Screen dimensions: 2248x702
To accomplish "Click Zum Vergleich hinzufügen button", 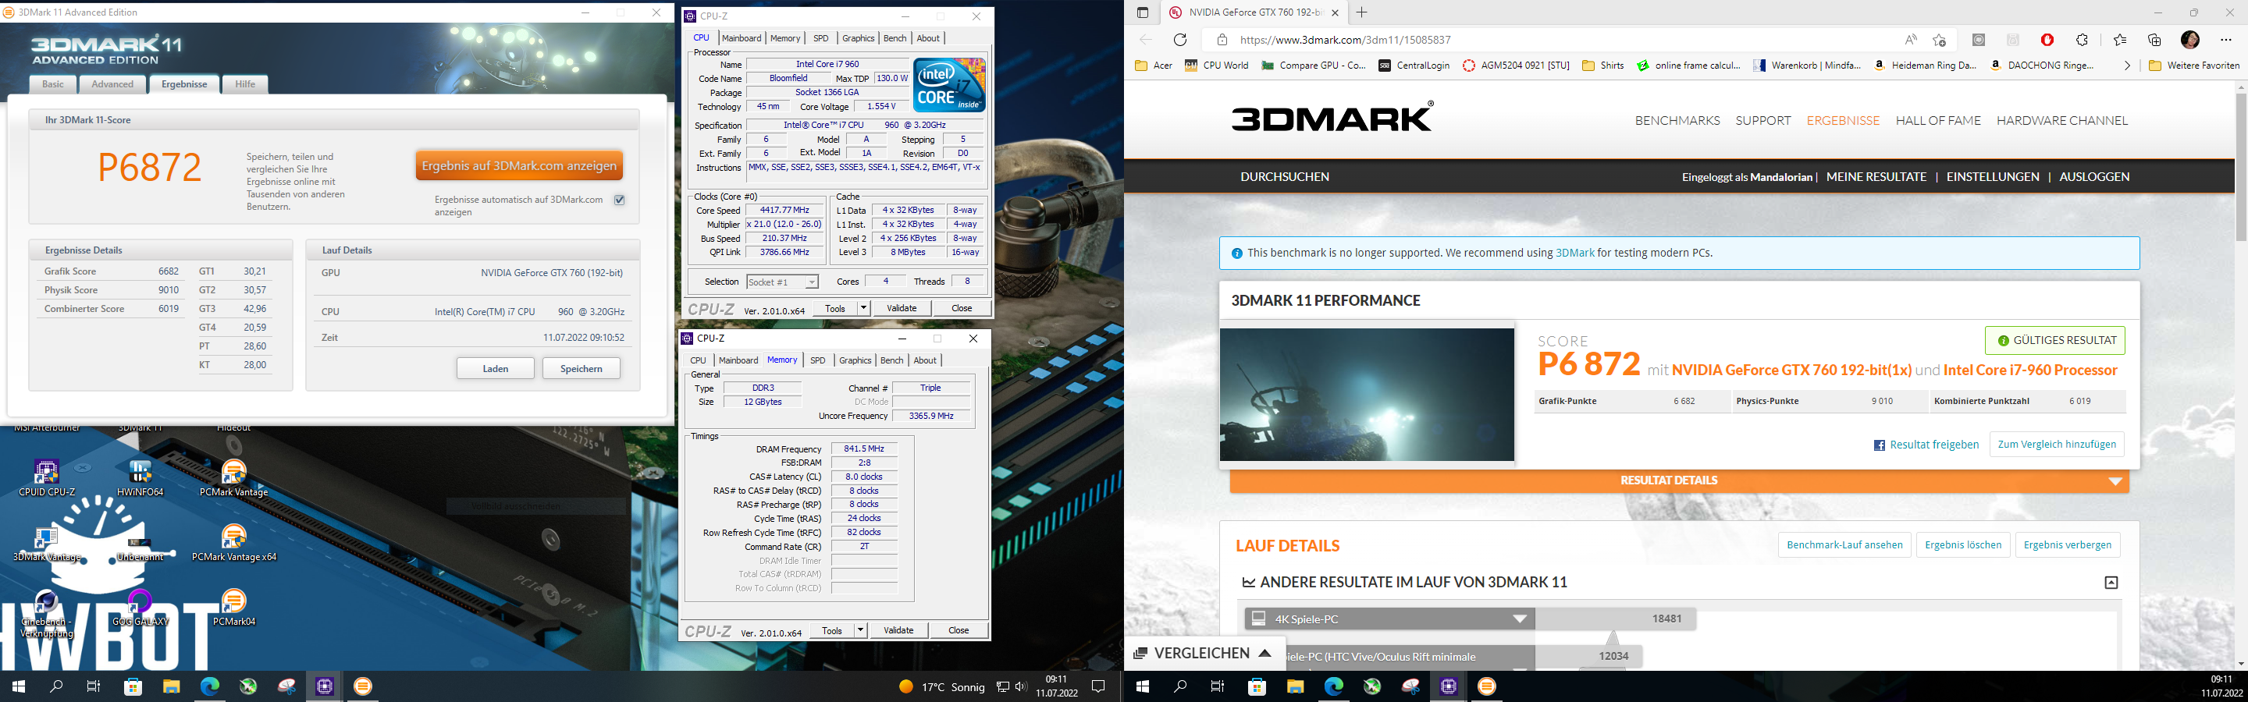I will point(2057,444).
